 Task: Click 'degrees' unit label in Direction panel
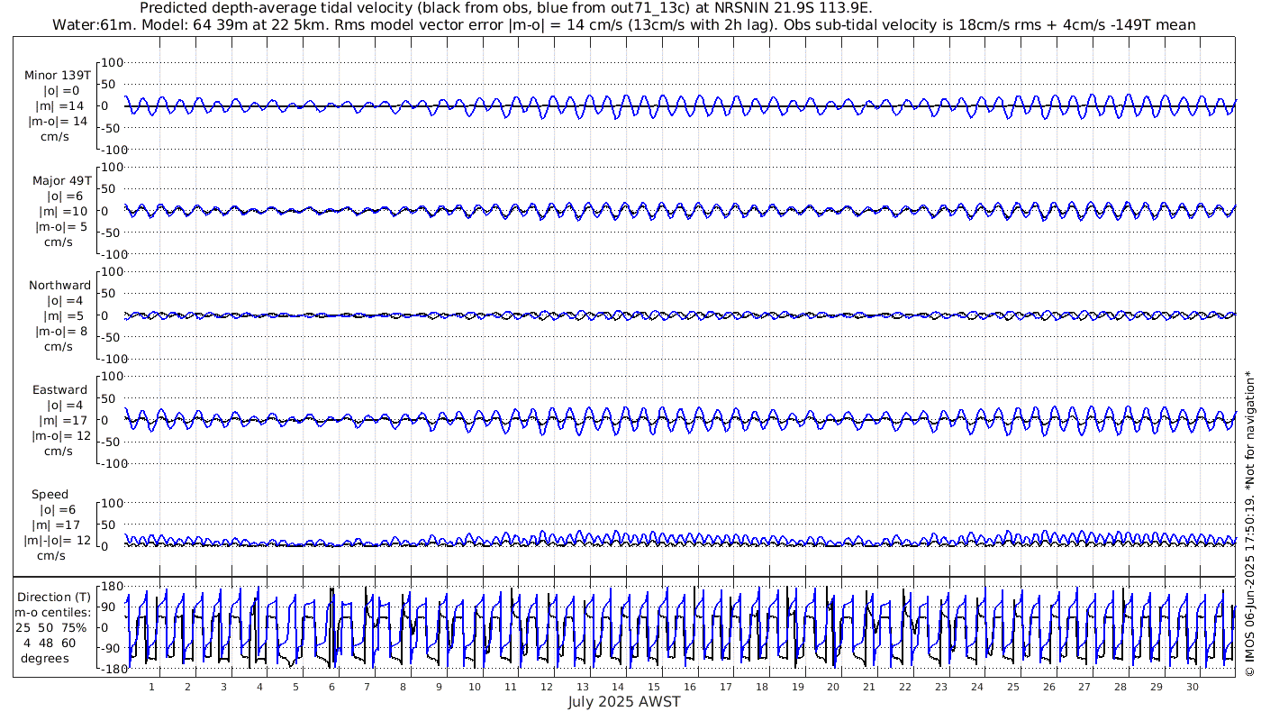pos(45,659)
